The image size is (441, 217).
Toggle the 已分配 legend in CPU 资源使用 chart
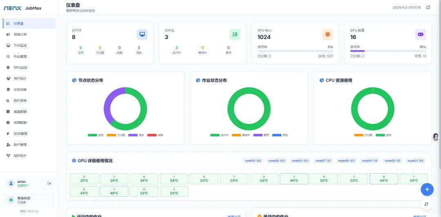point(363,135)
